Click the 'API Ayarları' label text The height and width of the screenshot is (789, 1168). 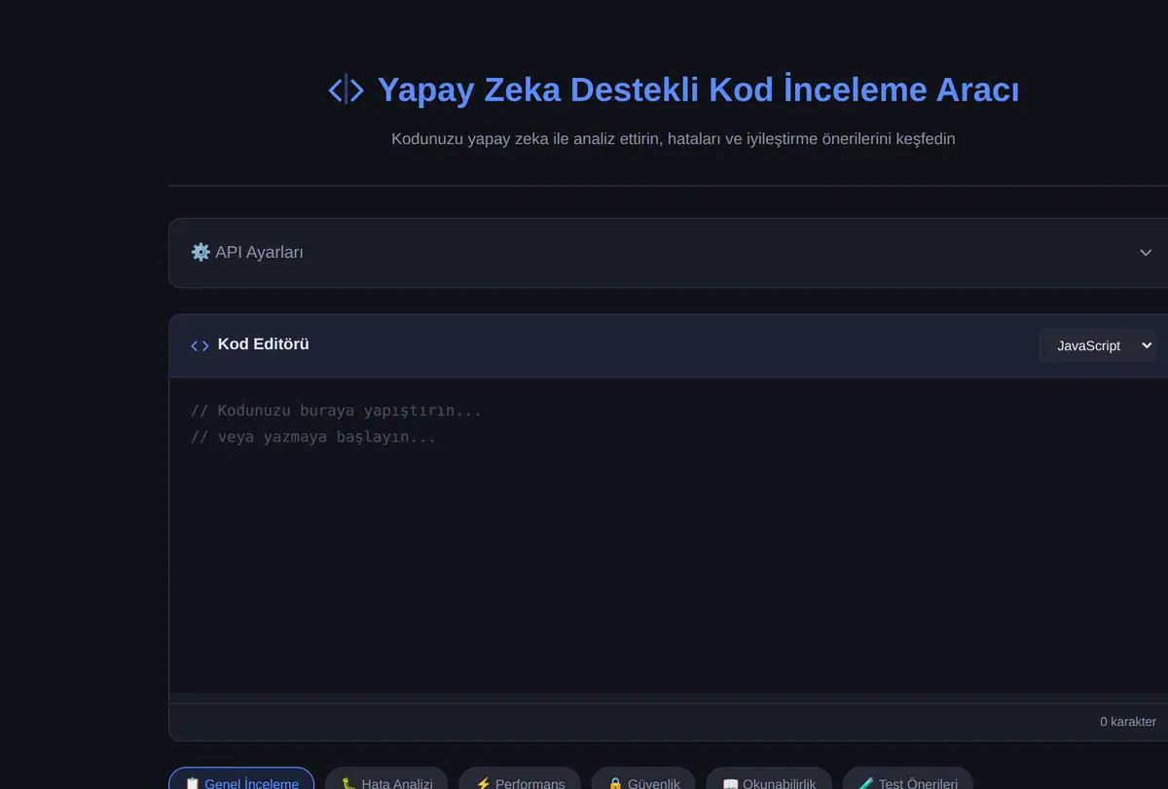(x=259, y=252)
